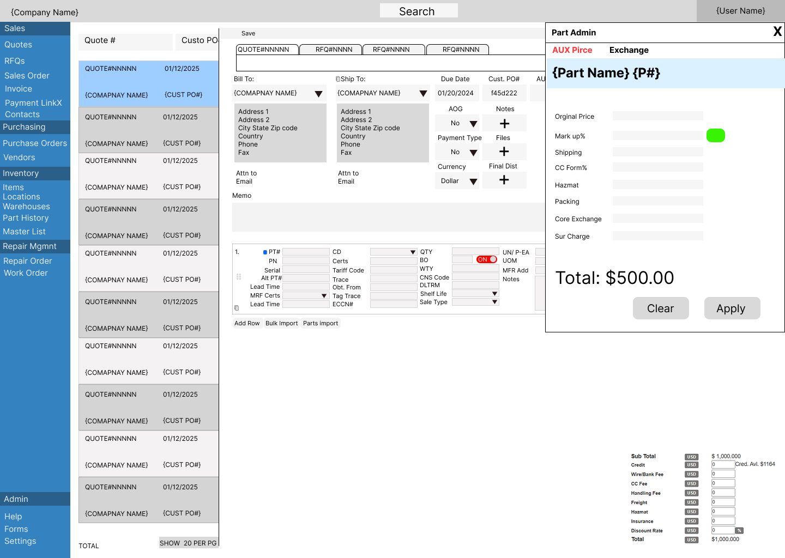785x558 pixels.
Task: Click the percent icon beside Discount Rate
Action: coord(739,530)
